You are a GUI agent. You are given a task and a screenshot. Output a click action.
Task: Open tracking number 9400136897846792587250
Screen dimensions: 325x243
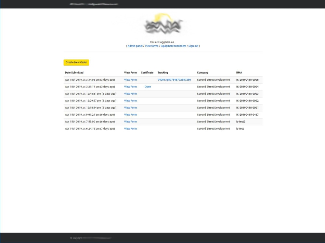pyautogui.click(x=174, y=80)
